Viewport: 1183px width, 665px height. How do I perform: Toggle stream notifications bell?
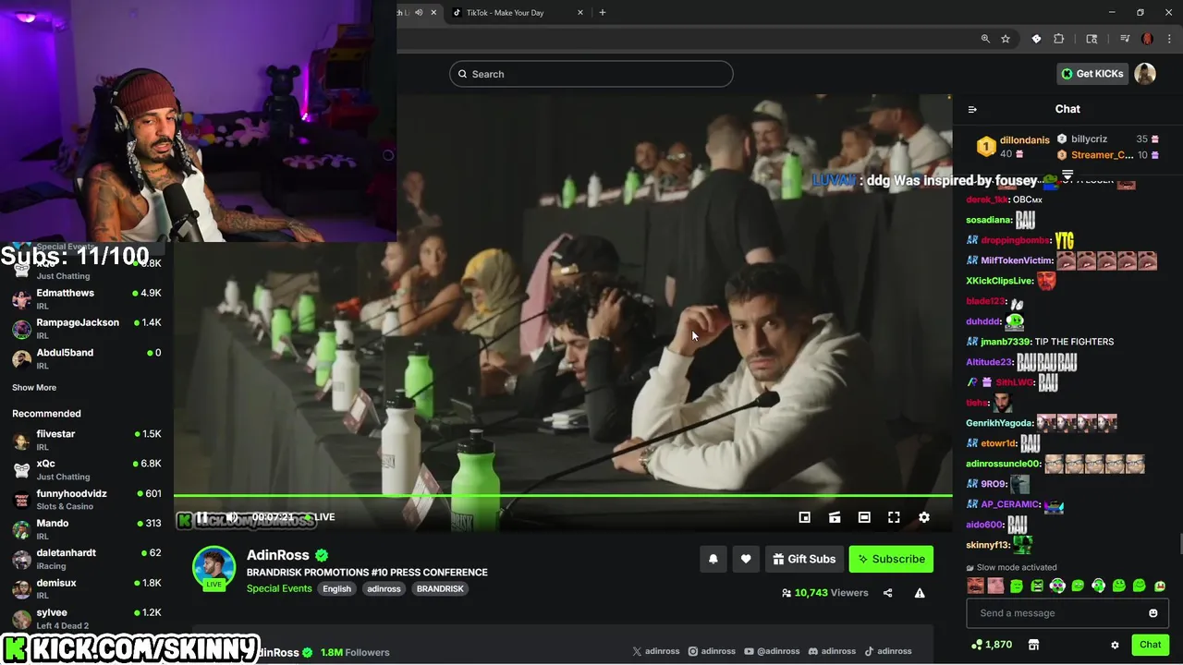click(713, 559)
